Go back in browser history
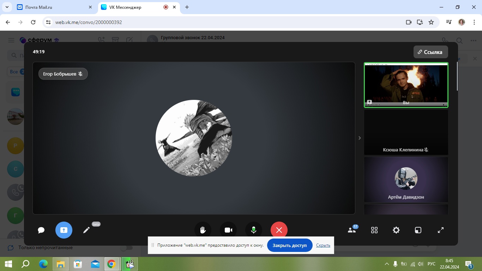Viewport: 482px width, 271px height. pos(8,22)
